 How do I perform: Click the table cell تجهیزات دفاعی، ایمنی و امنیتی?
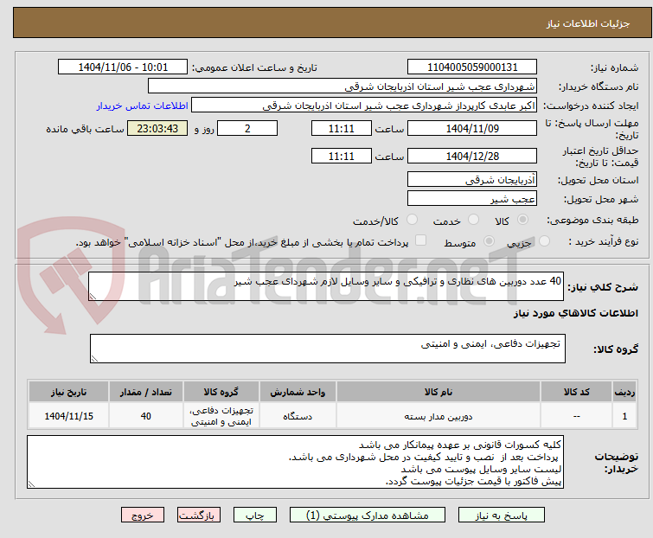[221, 416]
